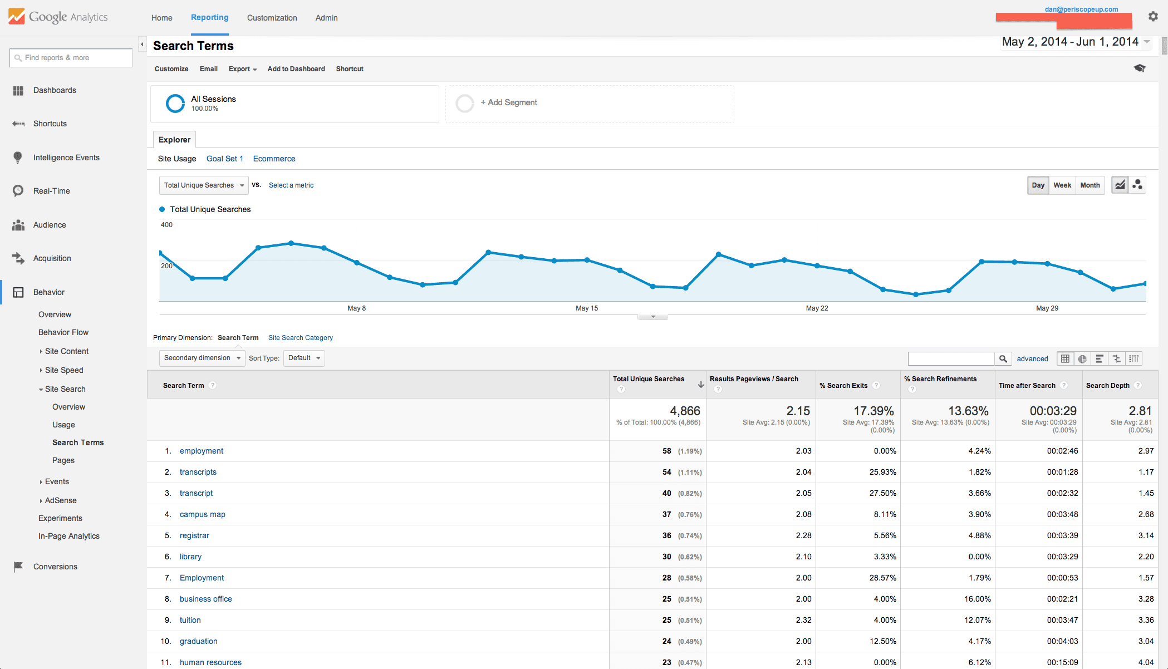
Task: Open the Export dropdown
Action: 243,69
